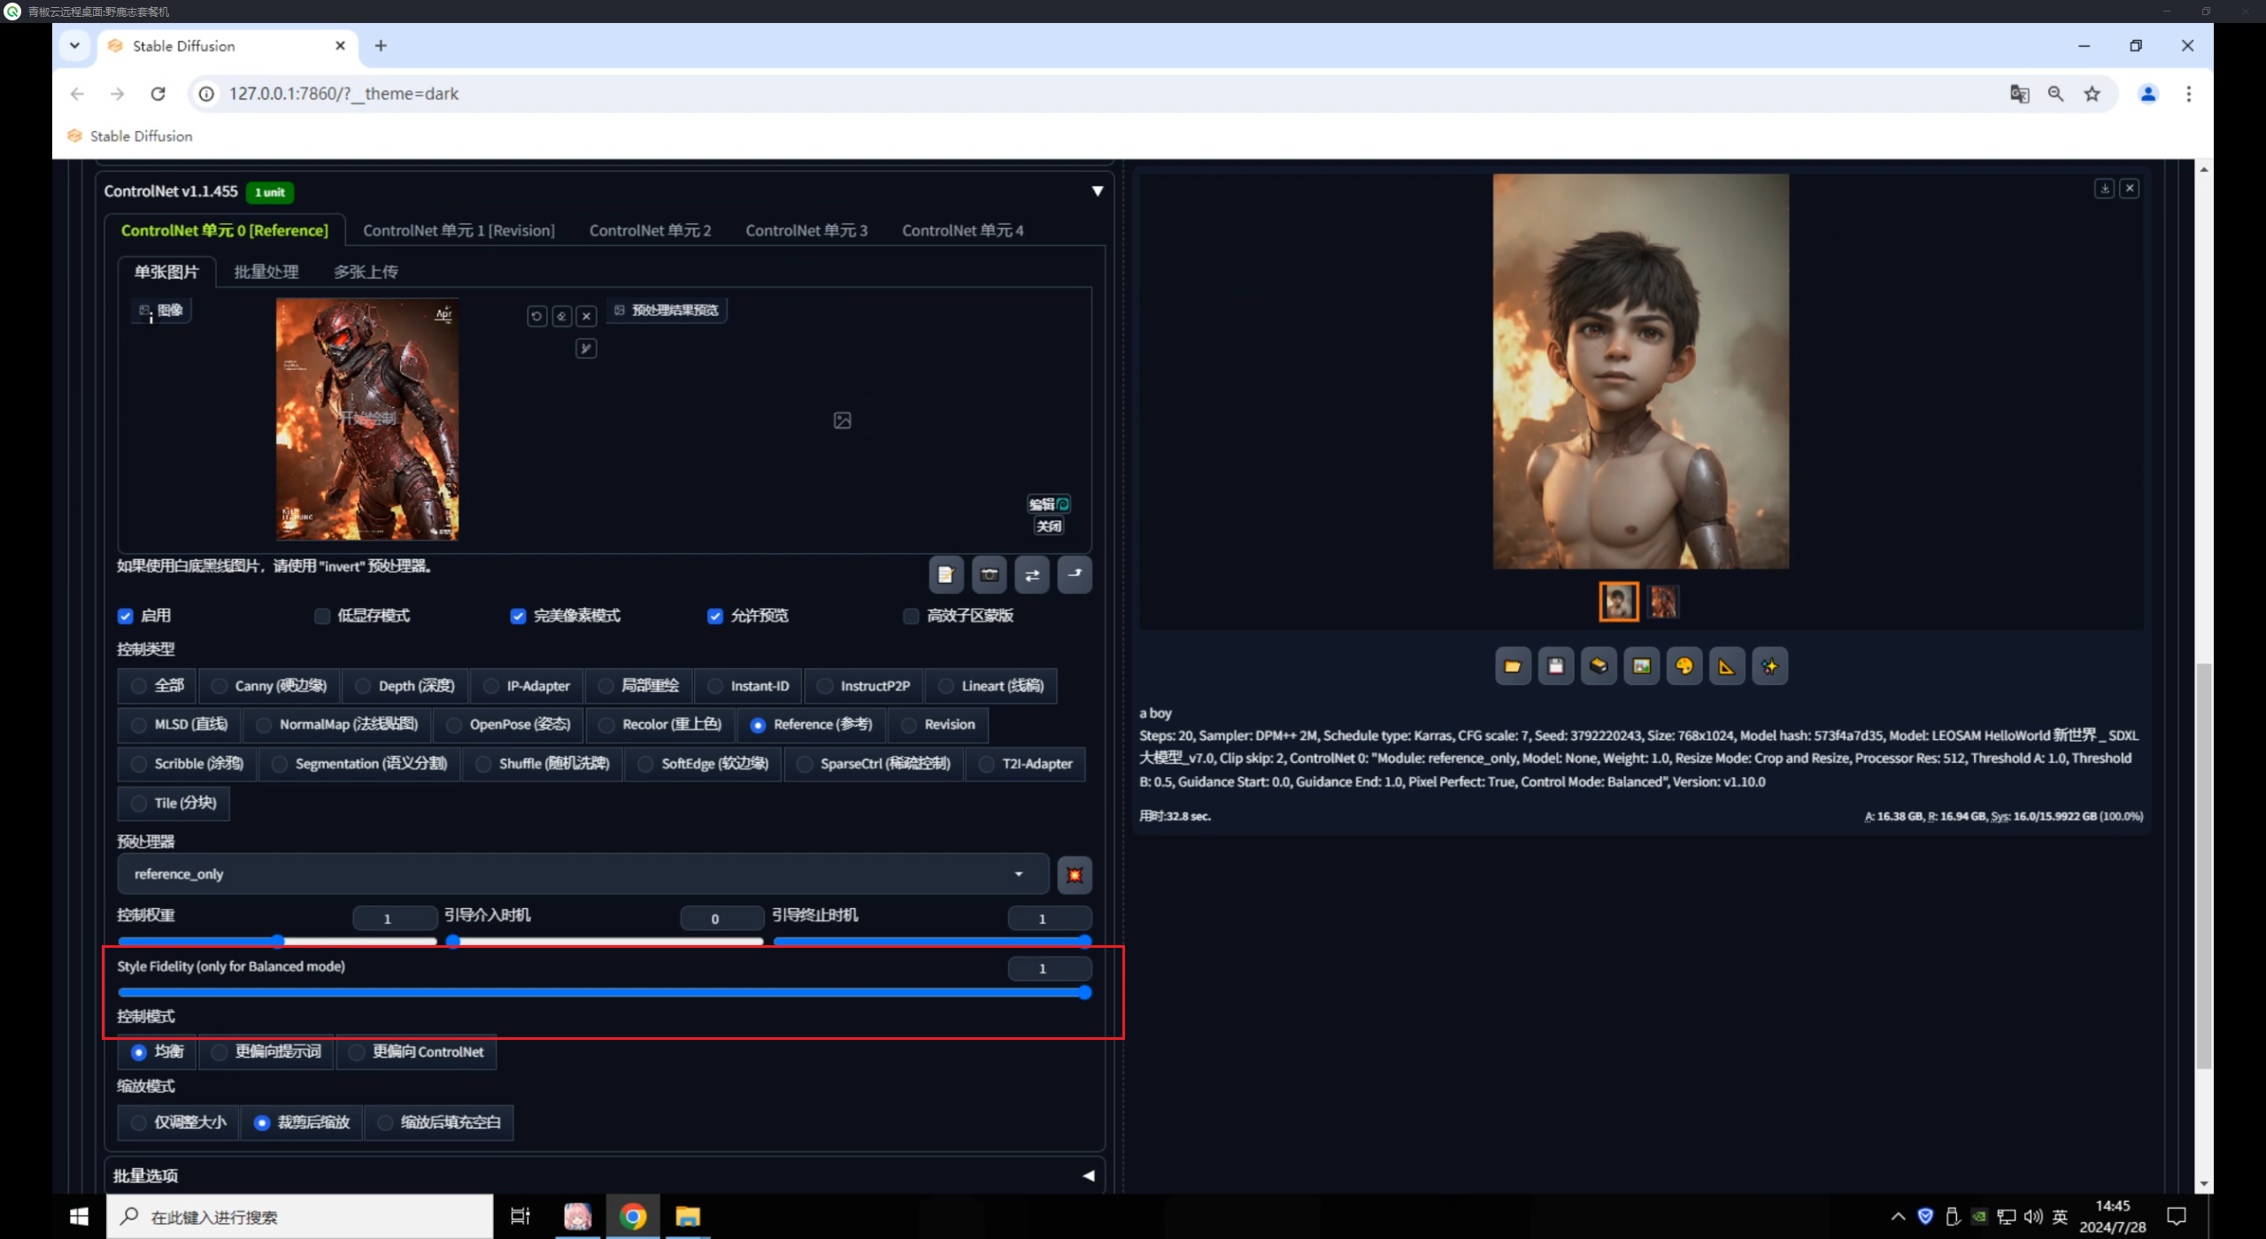Adjust the Style Fidelity slider
Image resolution: width=2266 pixels, height=1239 pixels.
(605, 993)
